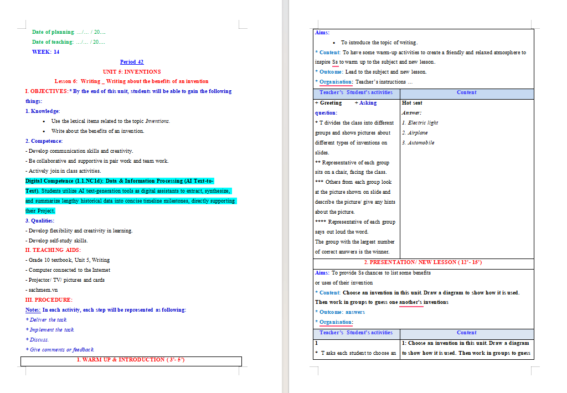The image size is (567, 393).
Task: Click '* Organisation: Teacher's instructions' line
Action: (364, 82)
